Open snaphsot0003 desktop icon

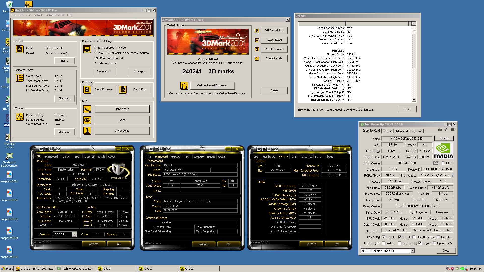(x=9, y=214)
